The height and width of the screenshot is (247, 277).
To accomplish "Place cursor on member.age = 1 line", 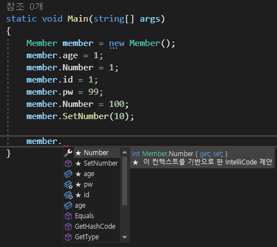I will (x=64, y=55).
